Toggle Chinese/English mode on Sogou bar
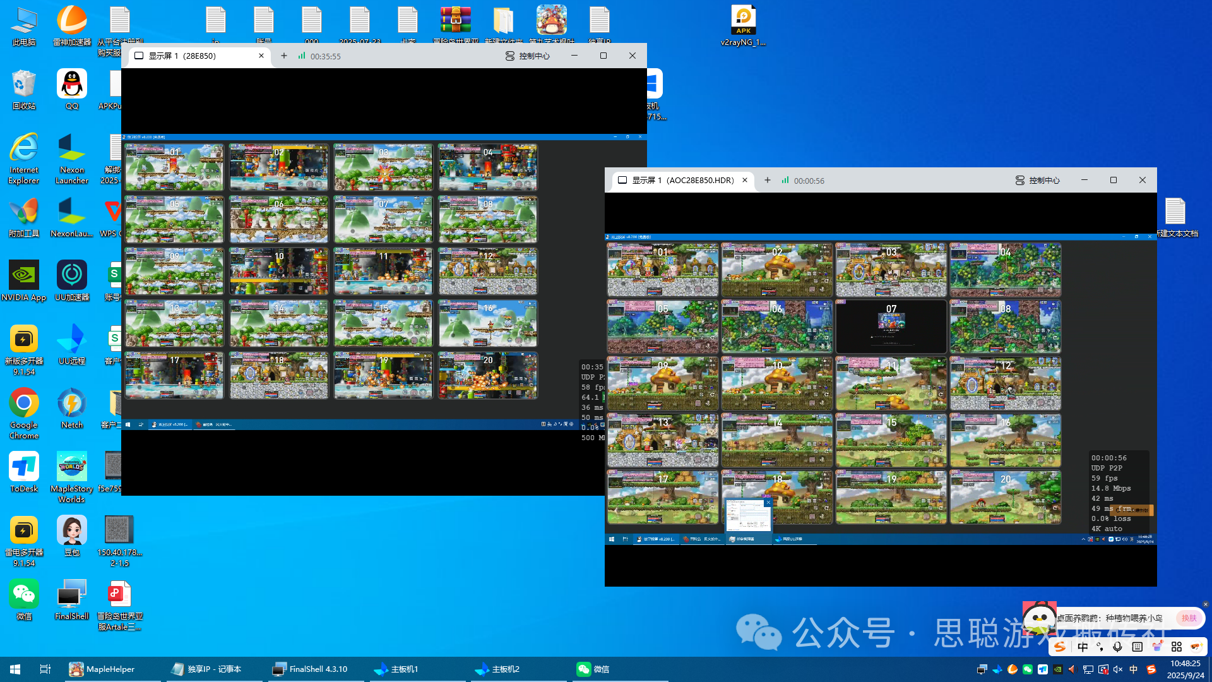Image resolution: width=1212 pixels, height=682 pixels. [1083, 647]
